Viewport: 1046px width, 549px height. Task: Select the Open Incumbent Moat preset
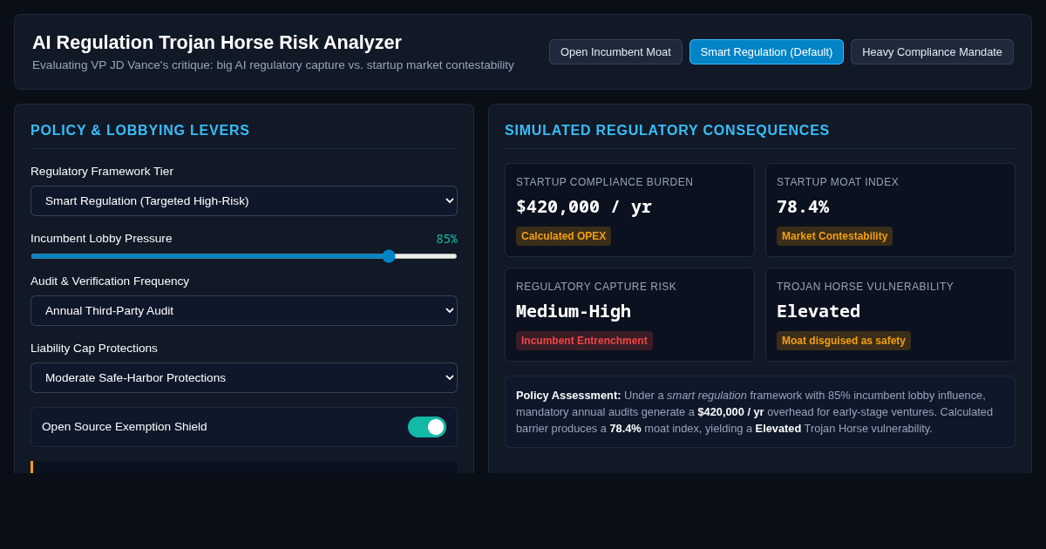pos(615,51)
